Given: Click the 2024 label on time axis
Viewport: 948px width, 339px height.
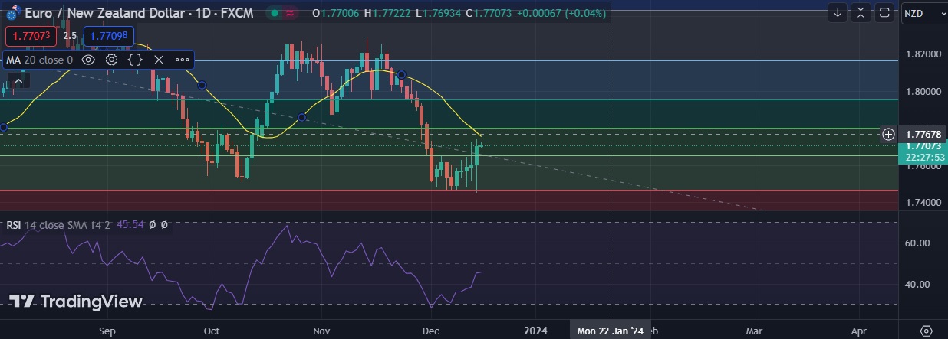Looking at the screenshot, I should pos(535,331).
